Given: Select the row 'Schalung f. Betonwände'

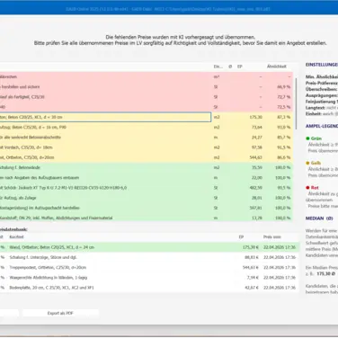Looking at the screenshot, I should click(147, 167).
